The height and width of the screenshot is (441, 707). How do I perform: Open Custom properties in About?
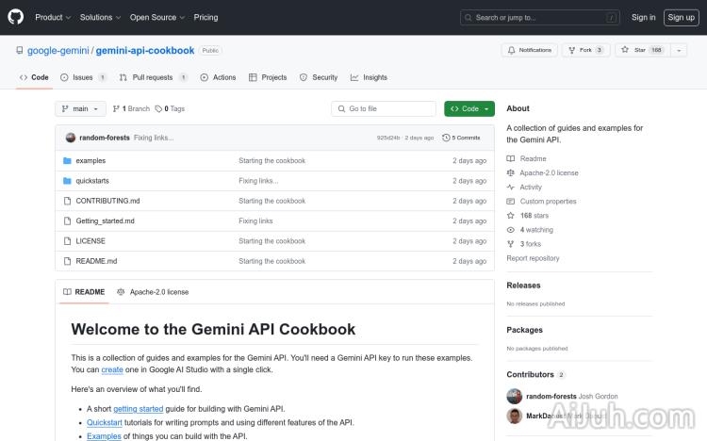click(x=541, y=202)
